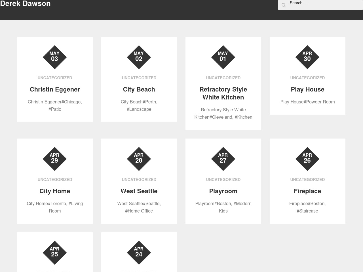Open the City Beach post title
The height and width of the screenshot is (272, 363).
tap(139, 89)
